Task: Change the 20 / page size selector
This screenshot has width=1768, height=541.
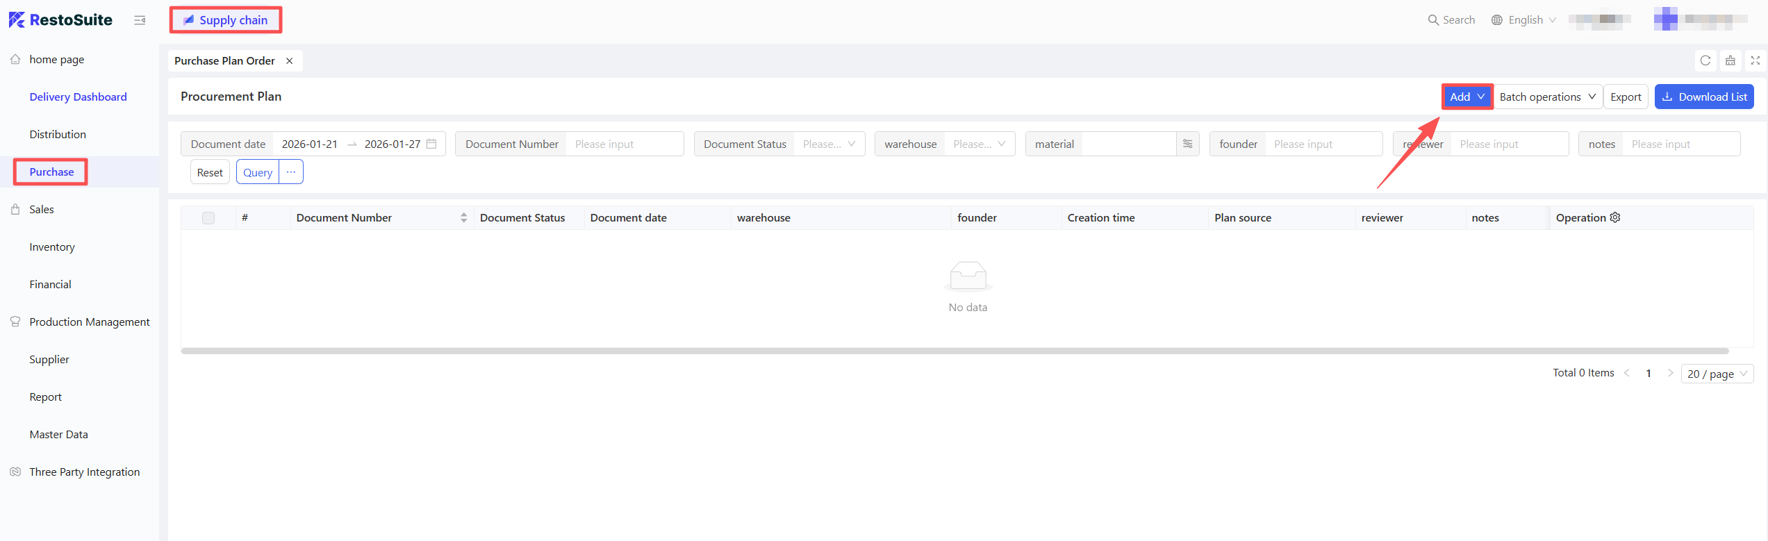Action: click(1717, 374)
